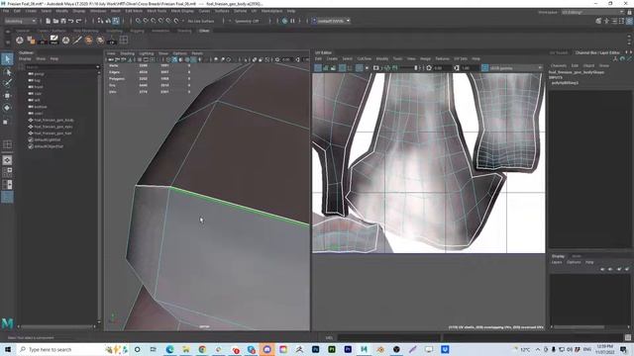This screenshot has height=356, width=634.
Task: Click the Outliner horizontal scrollbar
Action: tap(57, 327)
